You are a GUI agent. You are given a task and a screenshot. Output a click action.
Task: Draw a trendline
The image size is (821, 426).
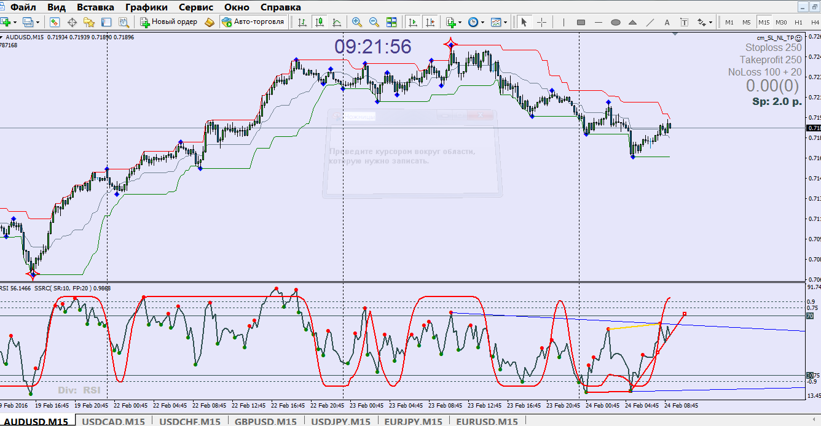click(x=650, y=22)
